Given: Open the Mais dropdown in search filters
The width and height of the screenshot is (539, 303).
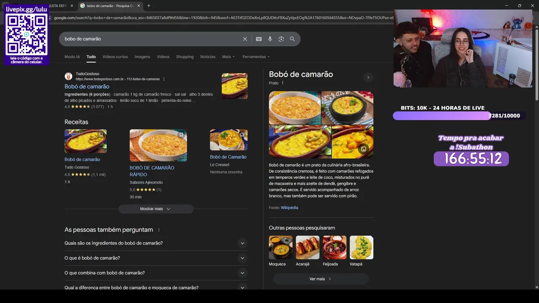Looking at the screenshot, I should pyautogui.click(x=228, y=57).
